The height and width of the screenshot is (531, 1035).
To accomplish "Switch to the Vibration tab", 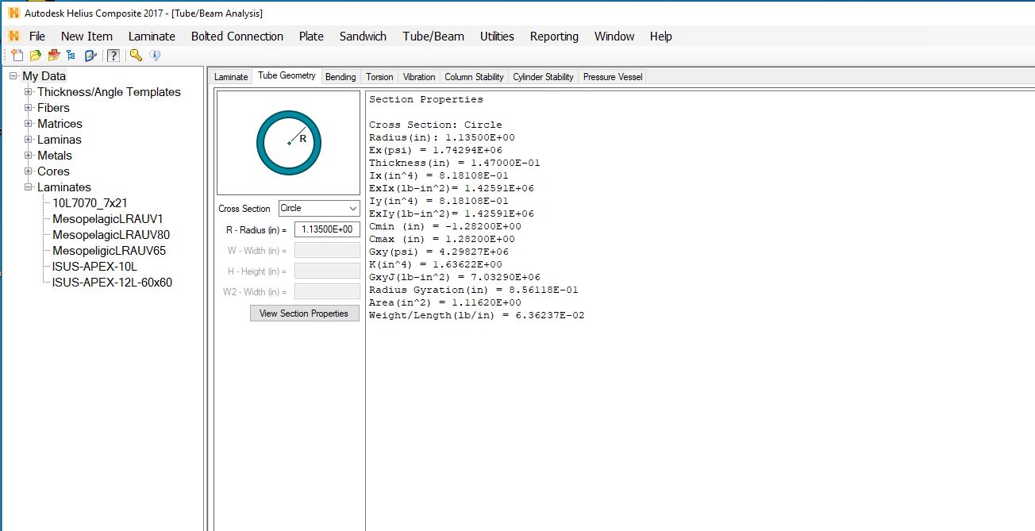I will (419, 77).
